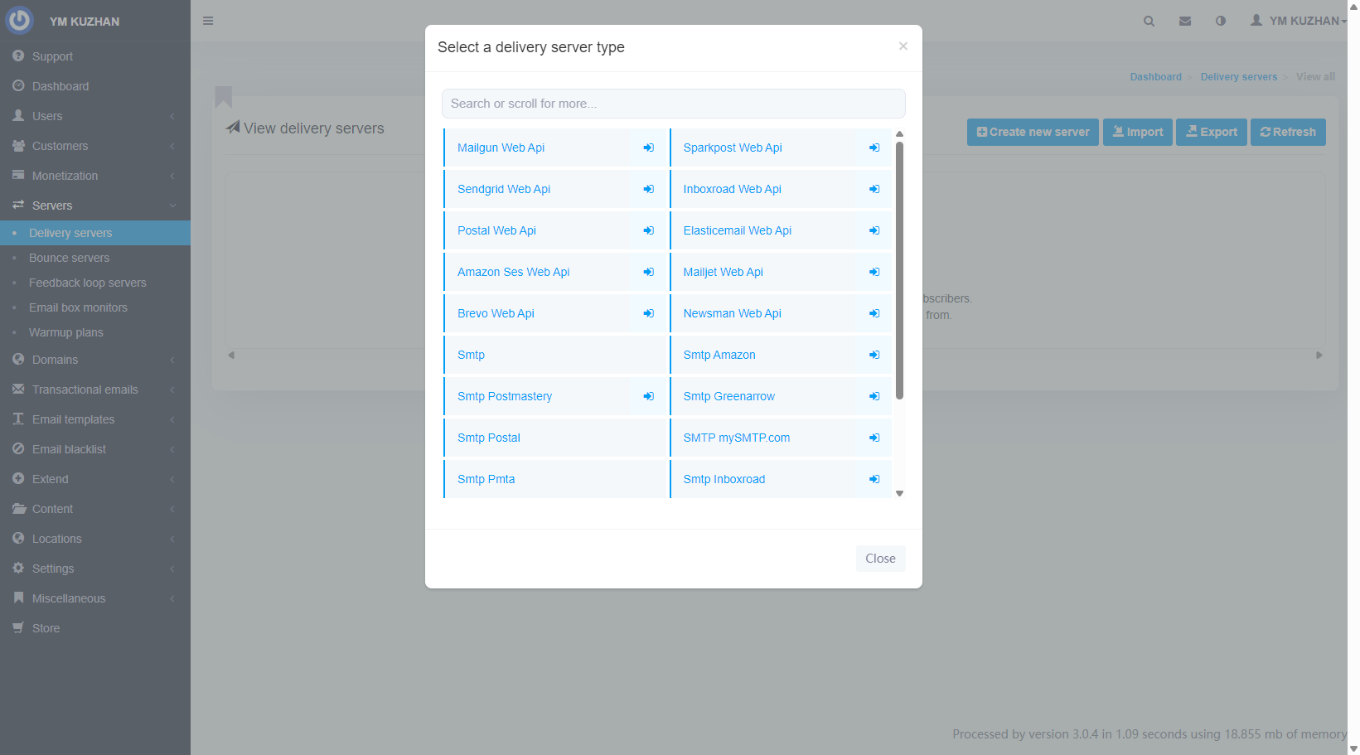Open Delivery servers in the sidebar

click(x=95, y=233)
